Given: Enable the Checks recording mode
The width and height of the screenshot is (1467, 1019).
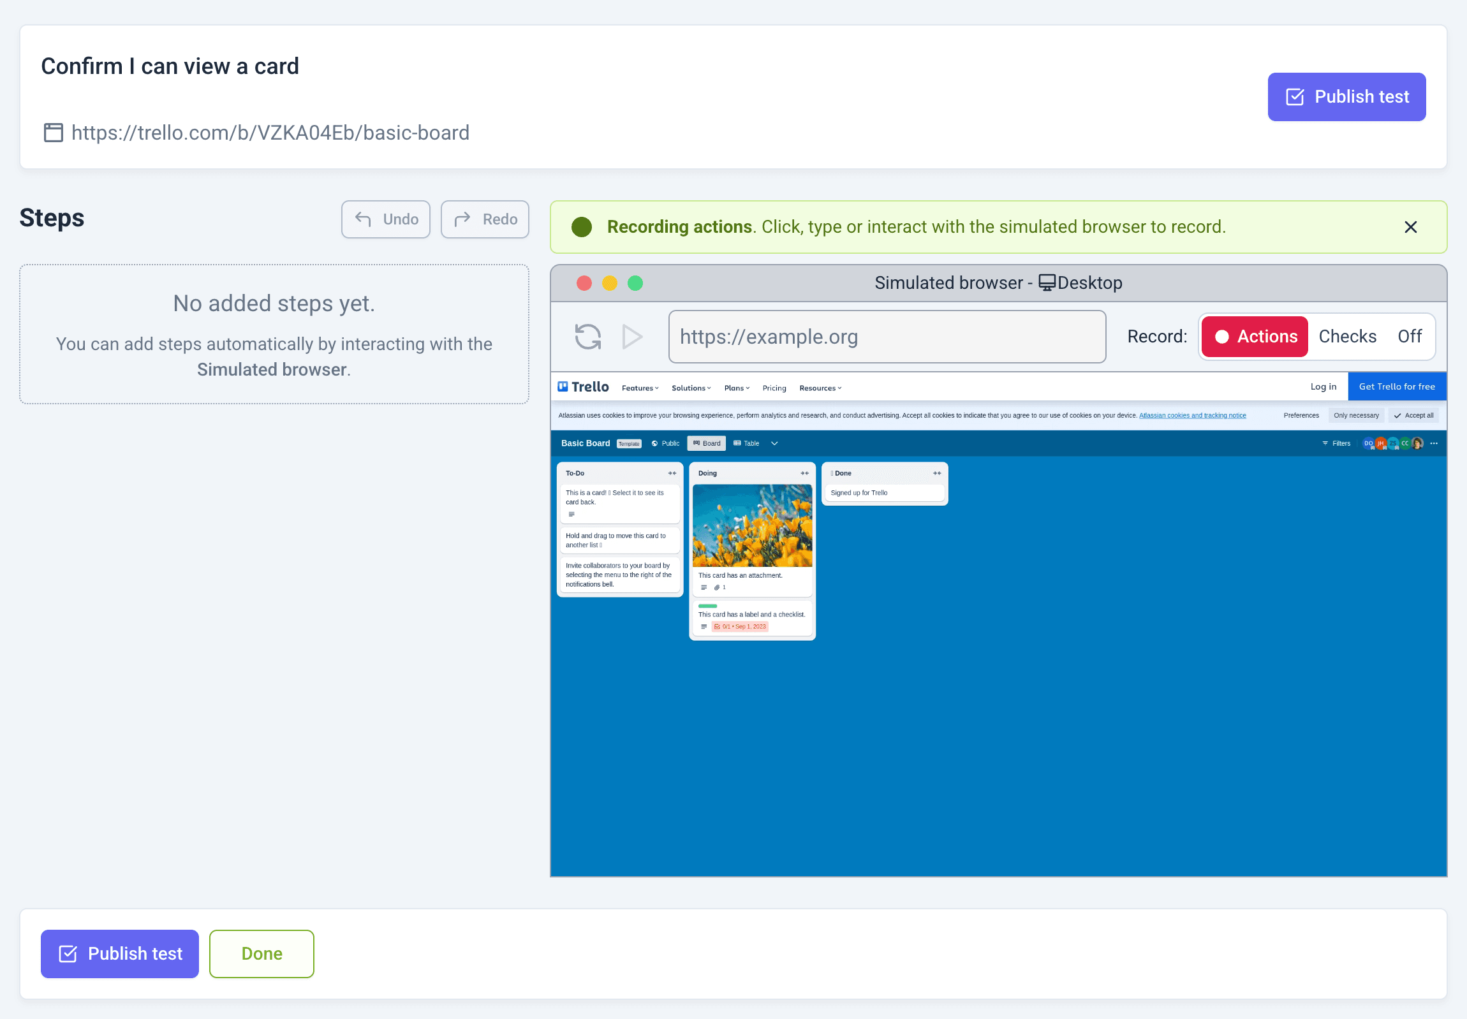Looking at the screenshot, I should point(1347,337).
